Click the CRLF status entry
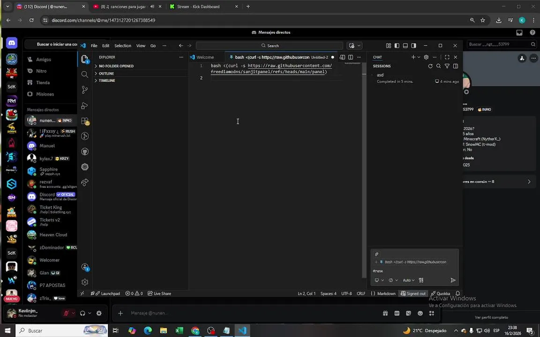 tap(361, 293)
